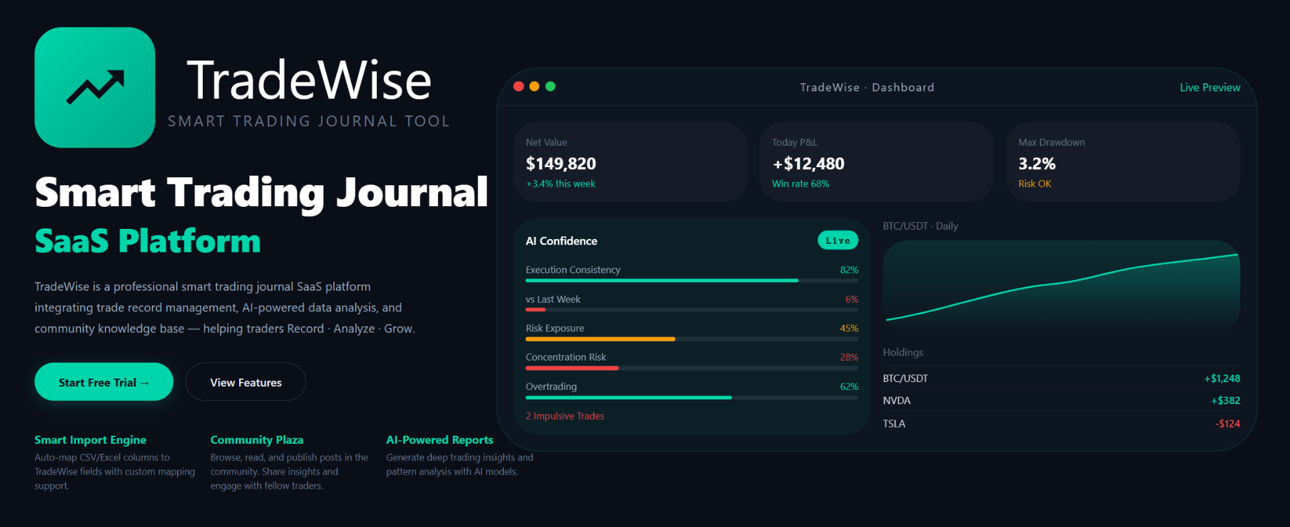Click the Risk Exposure progress bar
This screenshot has height=527, width=1290.
point(692,339)
